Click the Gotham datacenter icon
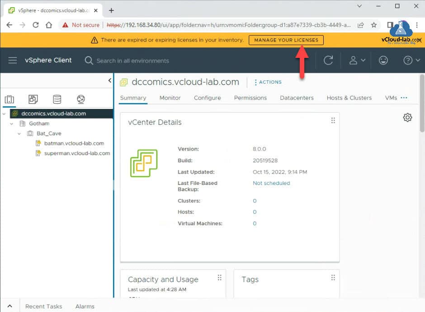 (x=23, y=123)
